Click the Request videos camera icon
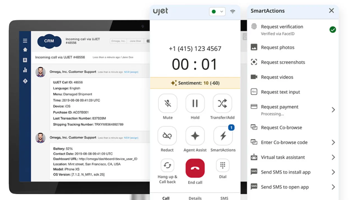 [x=254, y=77]
